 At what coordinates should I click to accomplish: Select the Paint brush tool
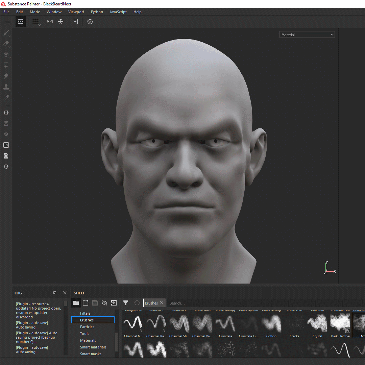[x=5, y=32]
